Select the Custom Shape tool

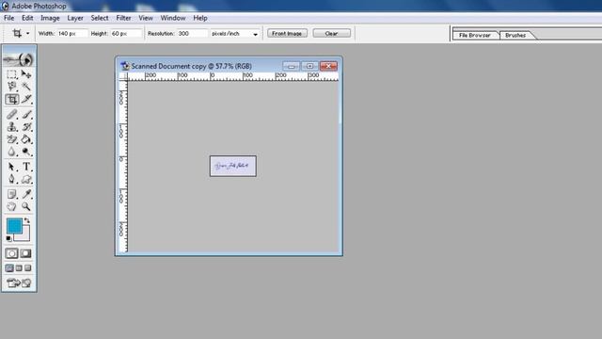(26, 179)
